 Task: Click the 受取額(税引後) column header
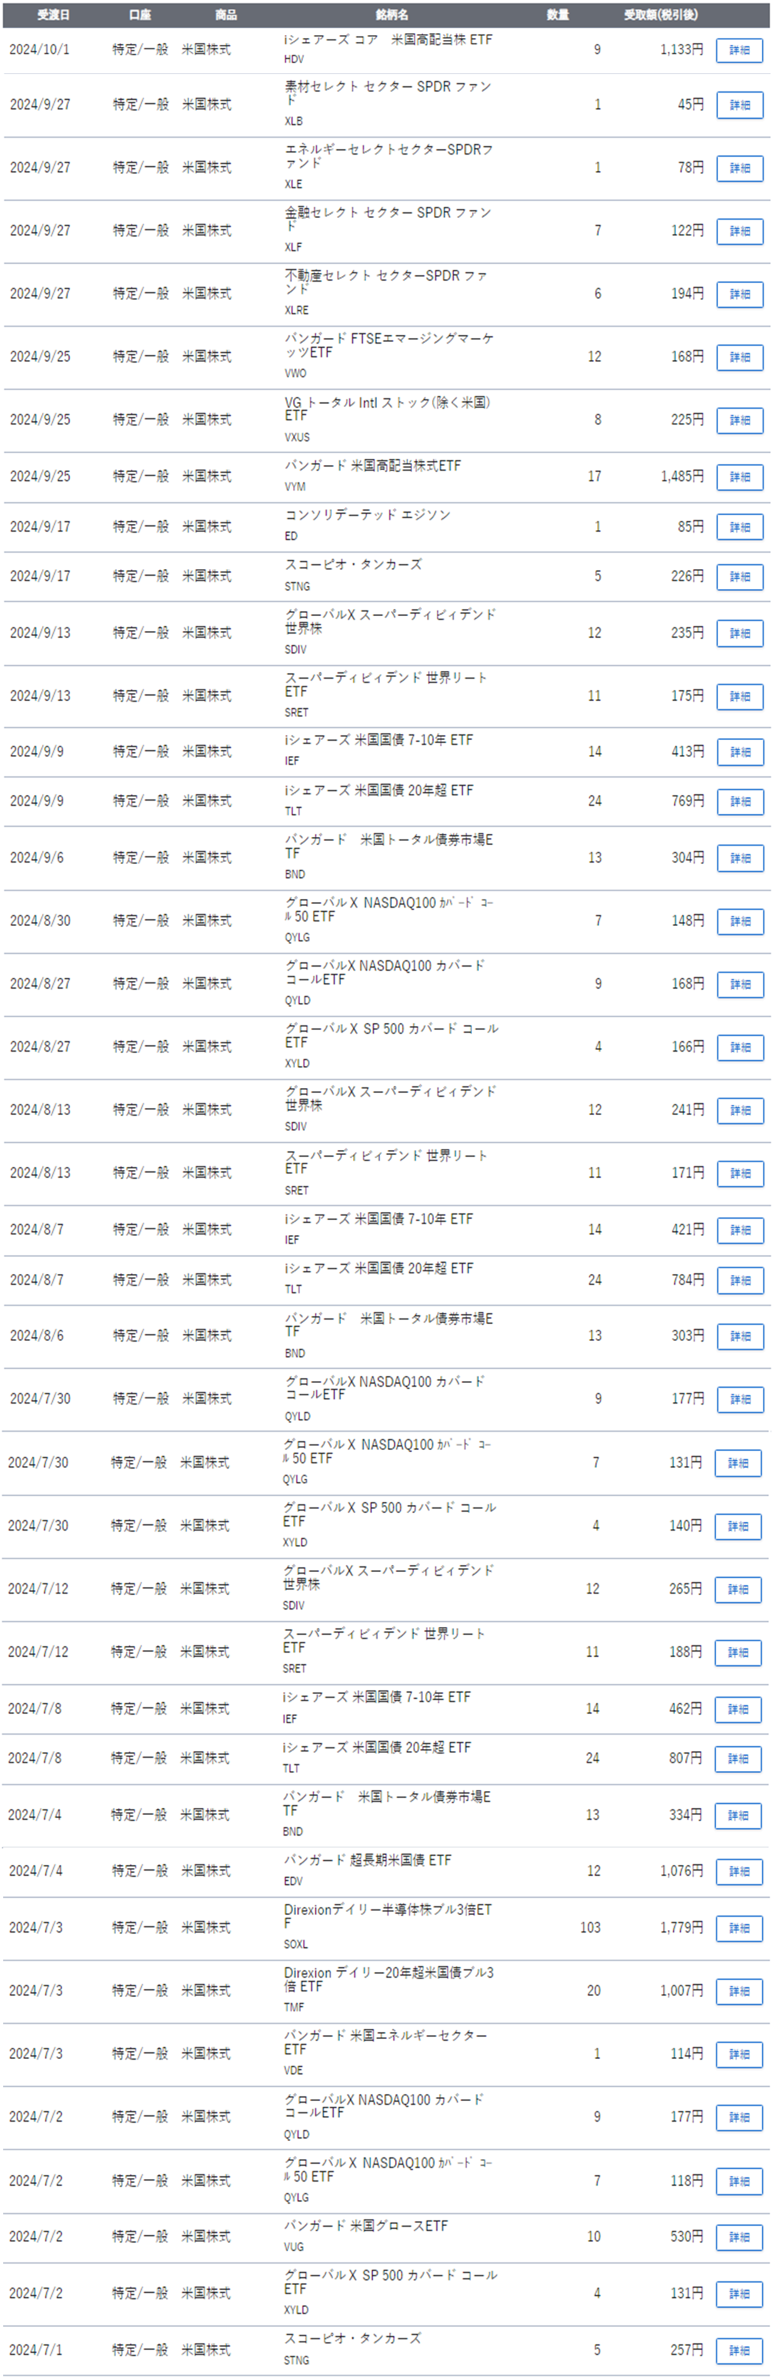click(660, 15)
